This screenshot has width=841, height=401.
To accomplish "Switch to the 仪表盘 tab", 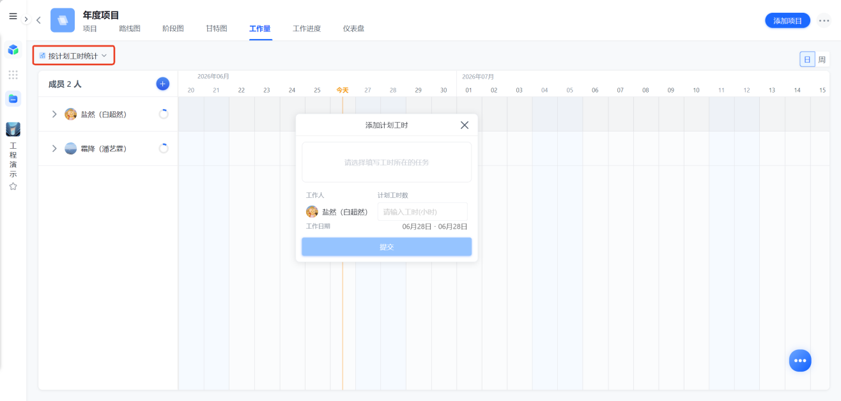I will tap(353, 29).
